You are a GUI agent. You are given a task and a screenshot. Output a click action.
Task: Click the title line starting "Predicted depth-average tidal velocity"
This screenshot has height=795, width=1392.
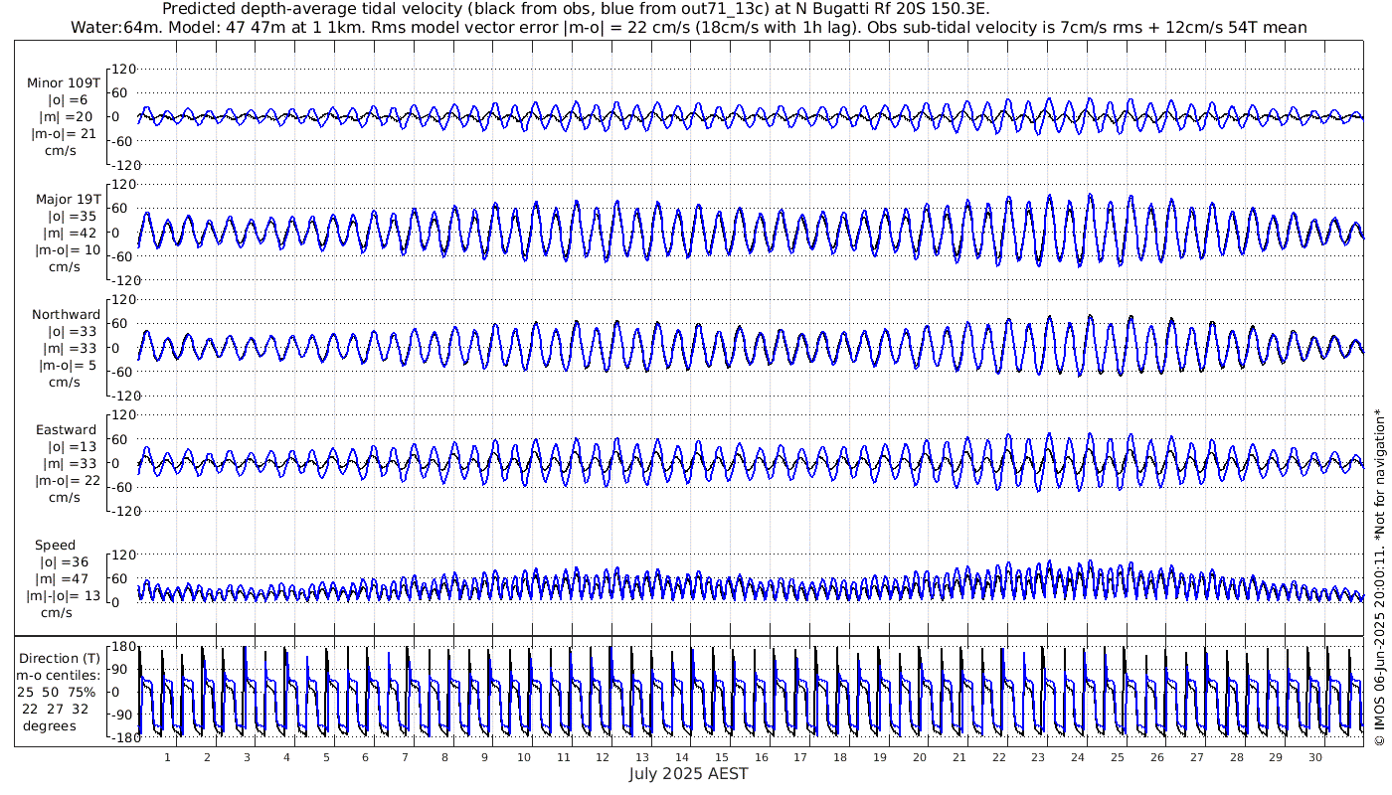tap(576, 9)
